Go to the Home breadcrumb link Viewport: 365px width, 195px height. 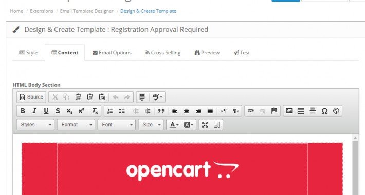[x=16, y=11]
